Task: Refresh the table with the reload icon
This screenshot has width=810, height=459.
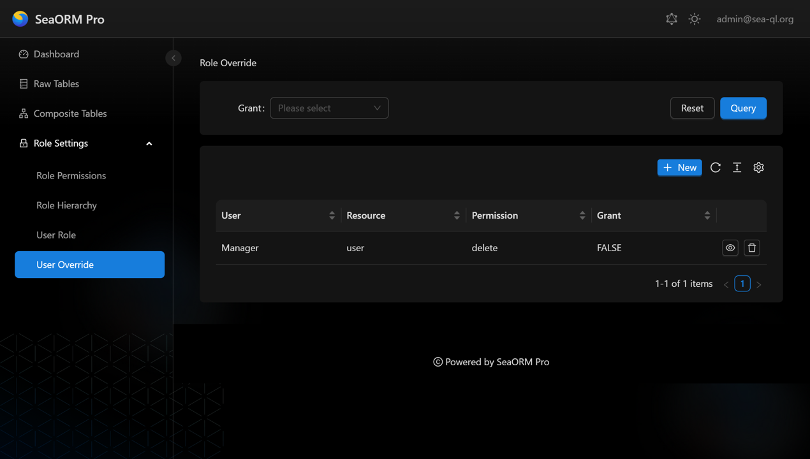Action: pos(716,168)
